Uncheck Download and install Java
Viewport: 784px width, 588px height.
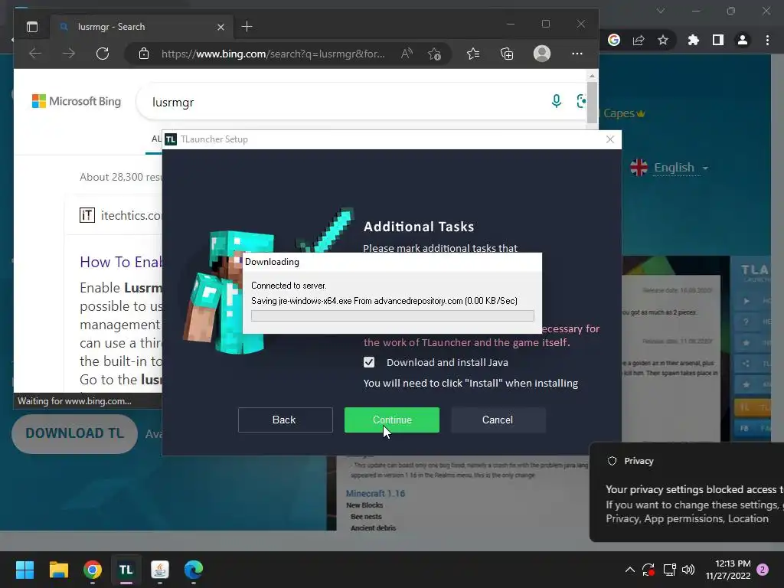369,362
